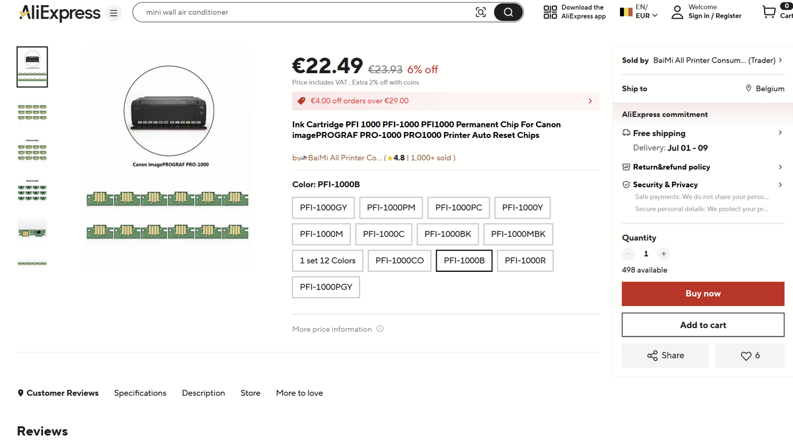Click the Add to cart button
793x448 pixels.
coord(702,325)
